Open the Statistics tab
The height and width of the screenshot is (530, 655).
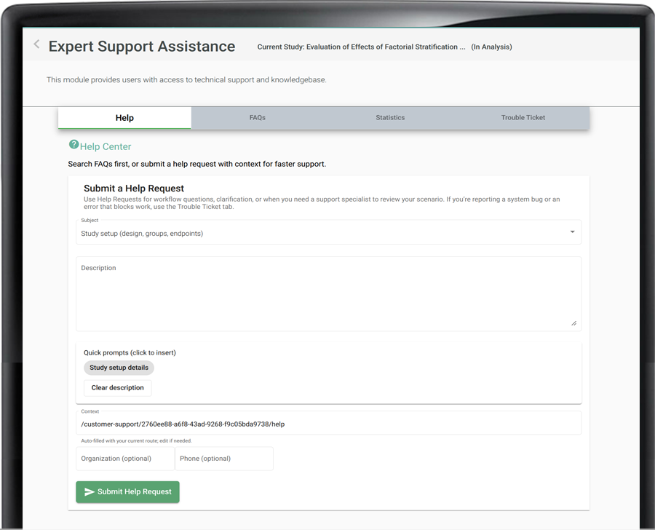click(x=389, y=117)
